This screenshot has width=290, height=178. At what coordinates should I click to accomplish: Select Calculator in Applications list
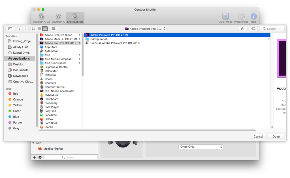tap(60, 71)
